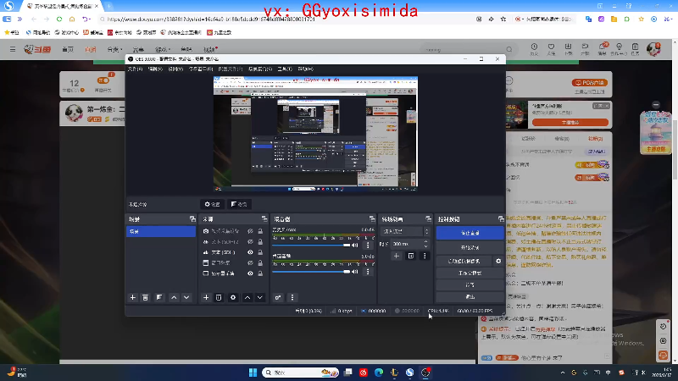Screen dimensions: 678x381
Task: Delete the selected scene via trash icon
Action: click(145, 298)
